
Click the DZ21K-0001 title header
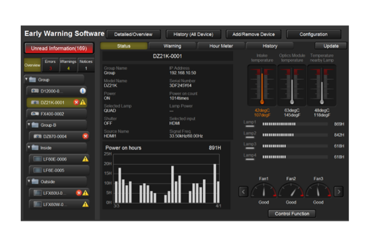pos(167,56)
